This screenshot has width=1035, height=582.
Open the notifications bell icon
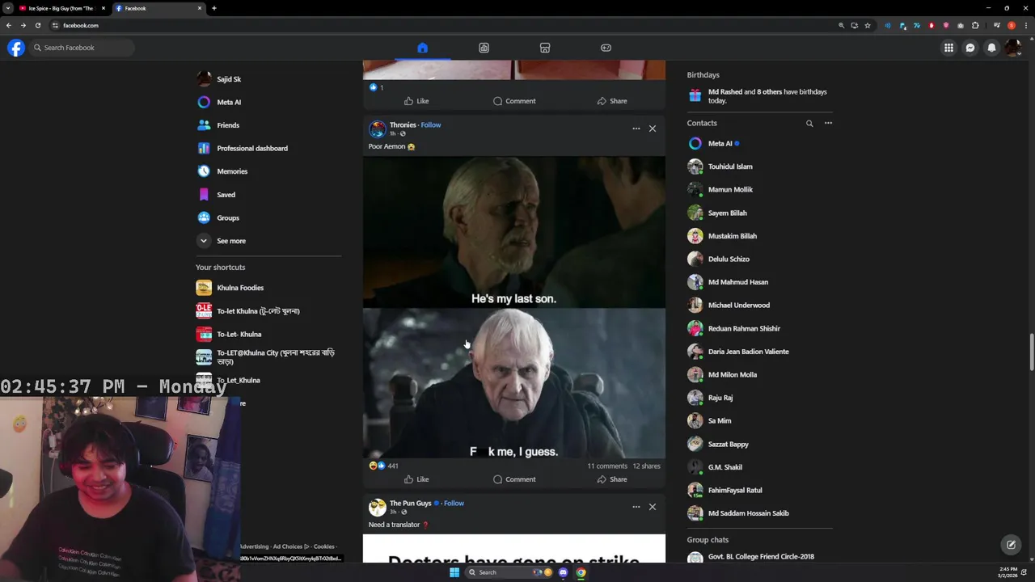(991, 48)
